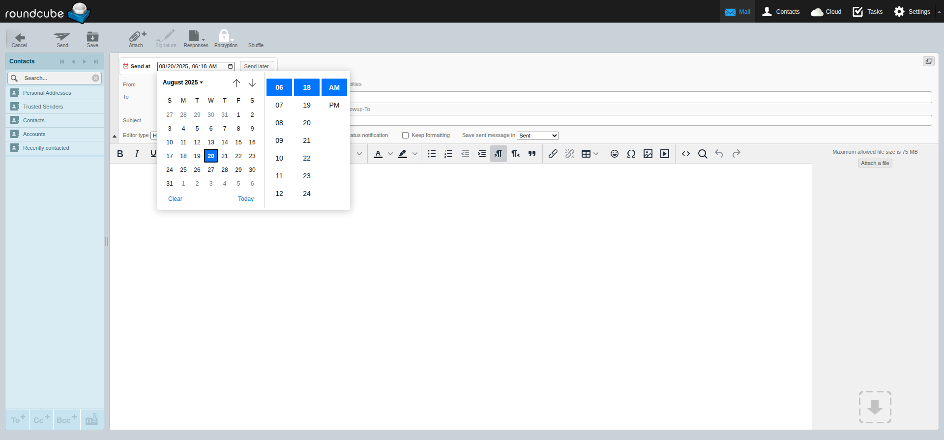Image resolution: width=944 pixels, height=440 pixels.
Task: Click the bullet list icon
Action: click(x=432, y=154)
